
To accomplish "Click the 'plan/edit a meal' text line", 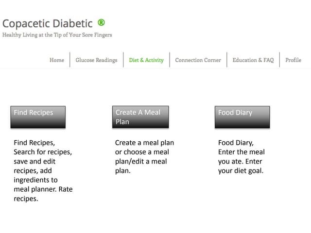I will pos(141,161).
